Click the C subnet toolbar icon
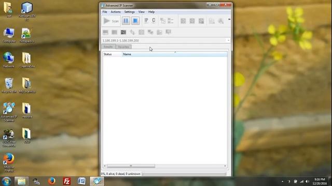The image size is (332, 186). tap(154, 21)
